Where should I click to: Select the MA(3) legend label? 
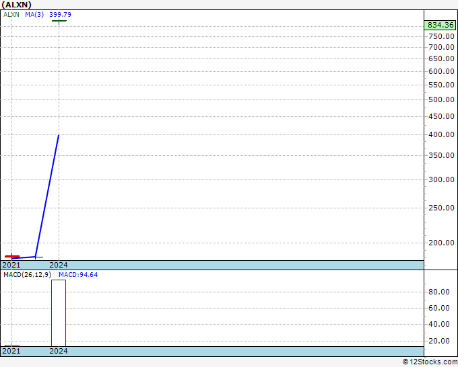click(34, 15)
